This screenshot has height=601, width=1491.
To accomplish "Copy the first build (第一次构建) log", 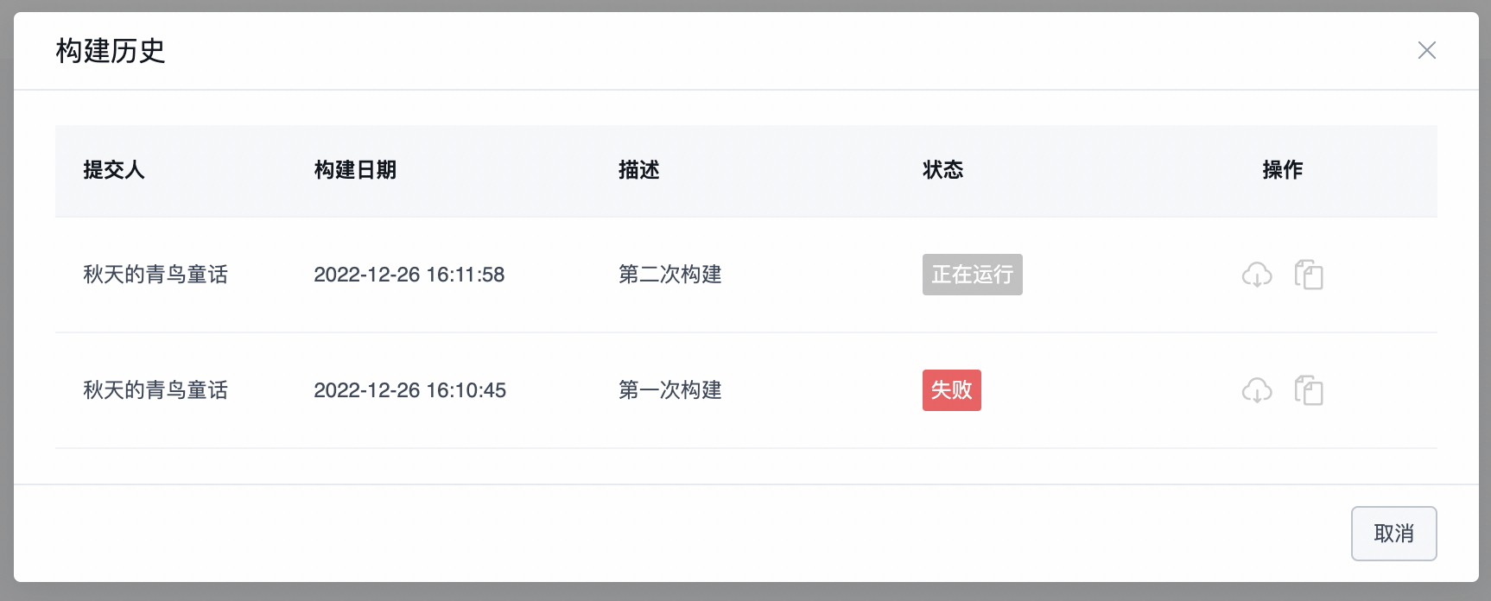I will click(x=1309, y=390).
